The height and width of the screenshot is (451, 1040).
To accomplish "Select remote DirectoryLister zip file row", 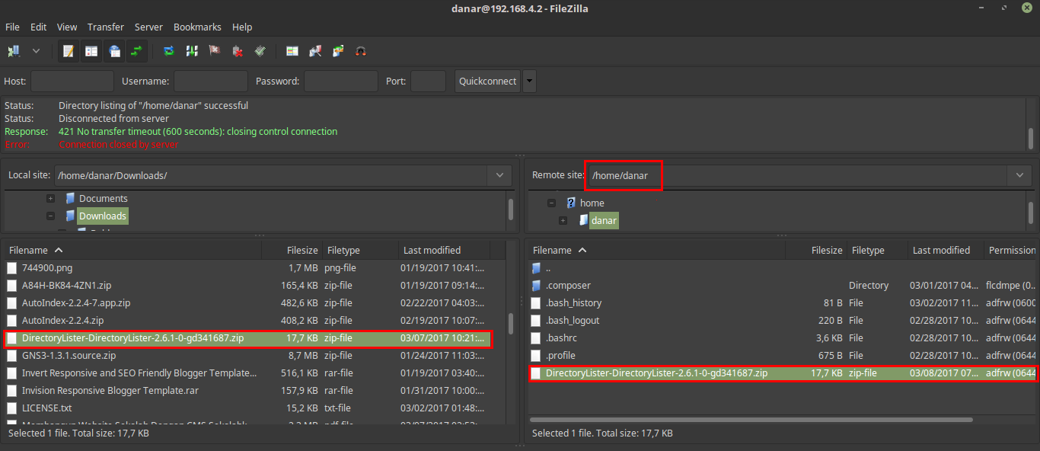I will pos(783,373).
